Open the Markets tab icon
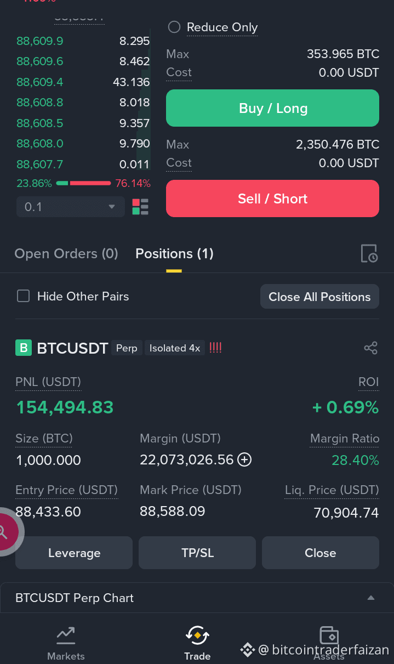Screen dimensions: 394x664 (66, 635)
